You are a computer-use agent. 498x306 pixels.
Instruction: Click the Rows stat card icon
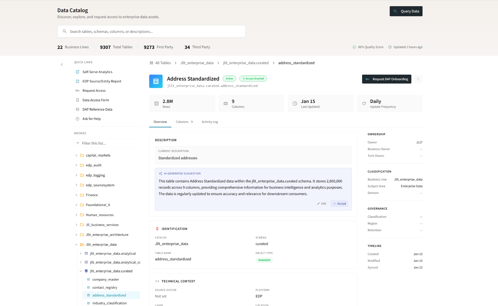[156, 103]
